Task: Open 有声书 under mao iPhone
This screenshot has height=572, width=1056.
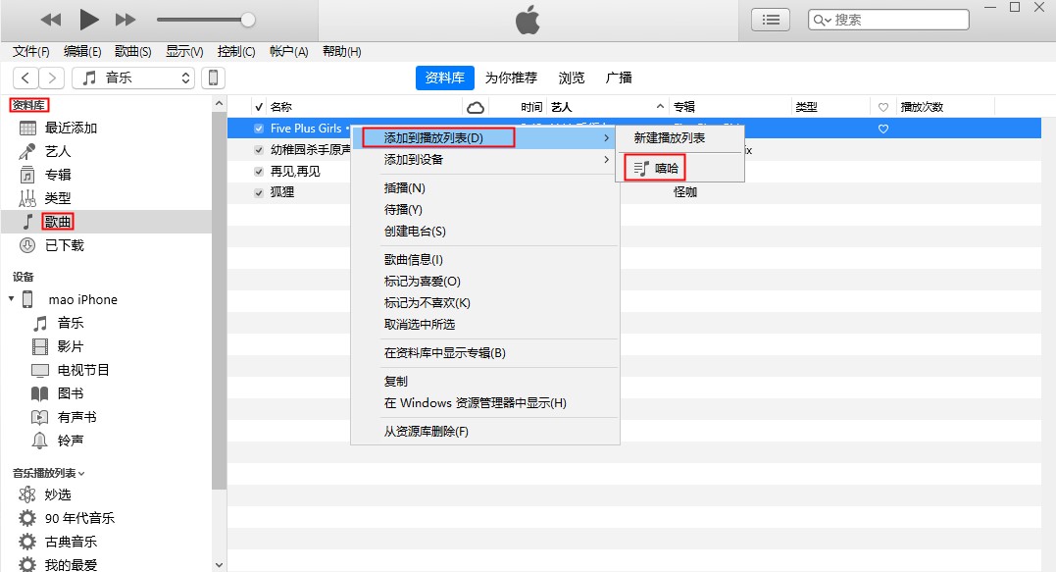Action: [x=76, y=418]
